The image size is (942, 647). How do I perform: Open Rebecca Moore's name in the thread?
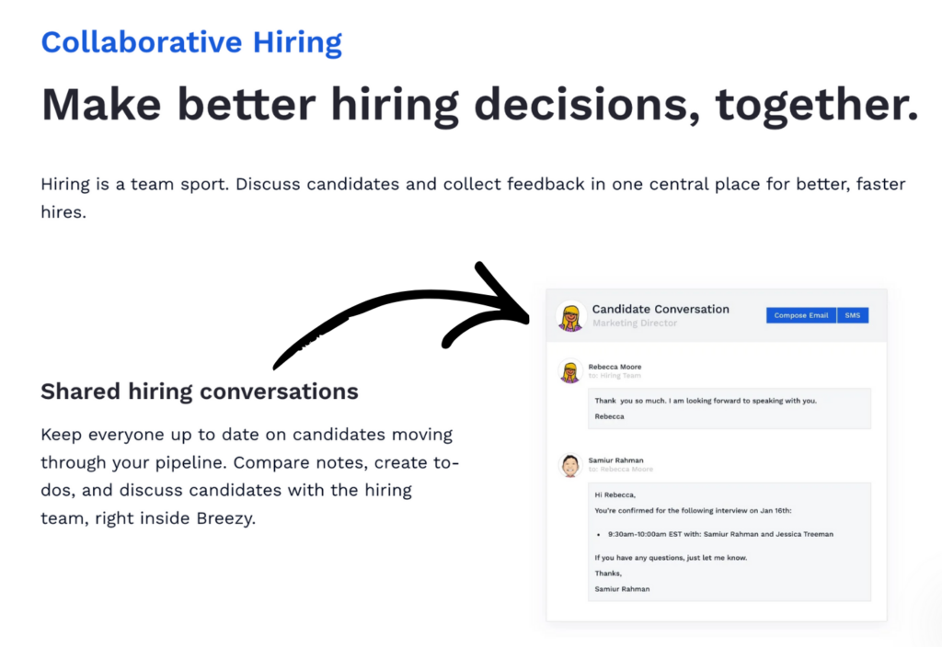tap(615, 365)
